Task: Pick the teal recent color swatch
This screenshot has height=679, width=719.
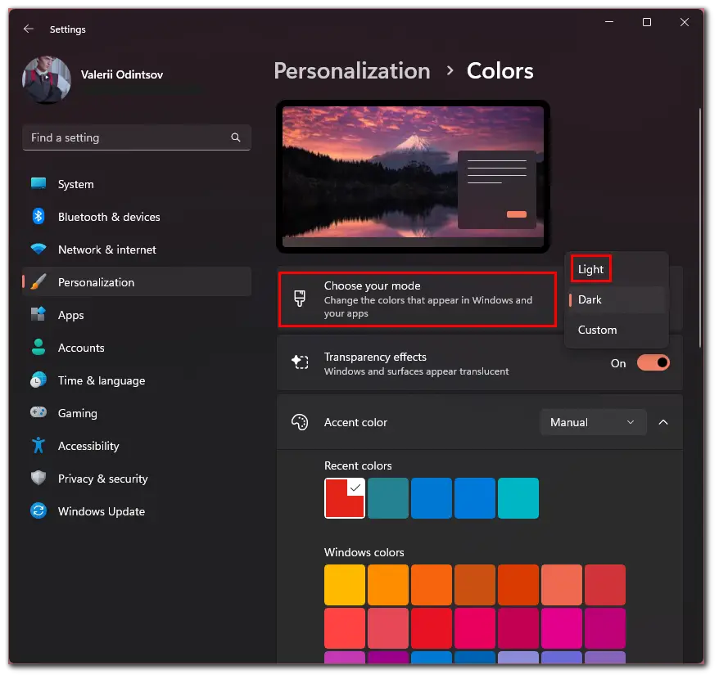Action: point(388,498)
